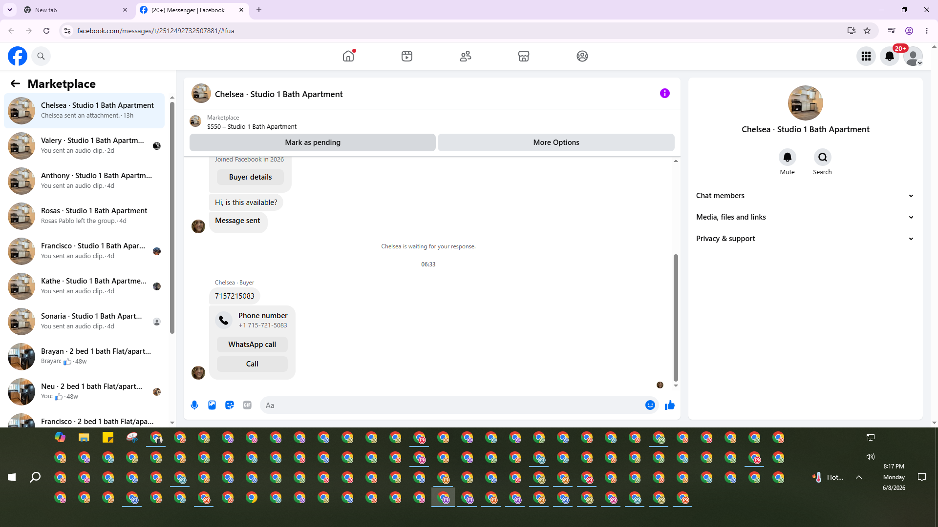Choose a sticker from the sticker icon
This screenshot has height=527, width=938.
point(230,405)
